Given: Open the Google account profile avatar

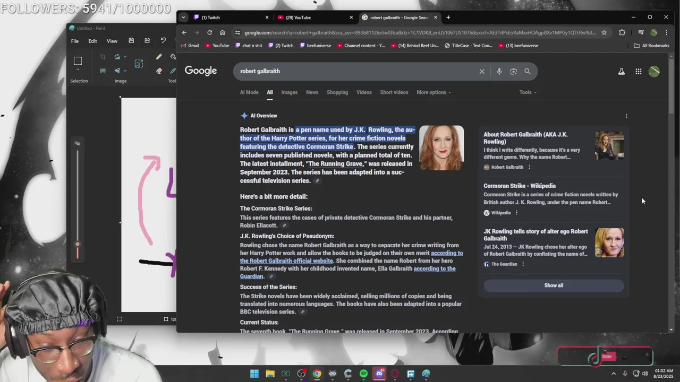Looking at the screenshot, I should (x=654, y=71).
